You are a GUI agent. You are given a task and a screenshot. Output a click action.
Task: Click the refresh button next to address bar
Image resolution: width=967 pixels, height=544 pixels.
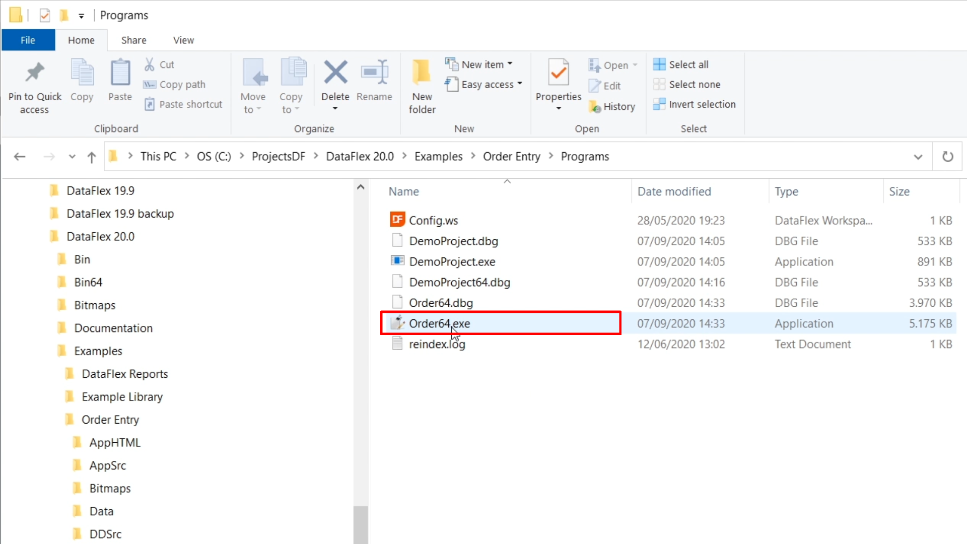click(x=947, y=157)
